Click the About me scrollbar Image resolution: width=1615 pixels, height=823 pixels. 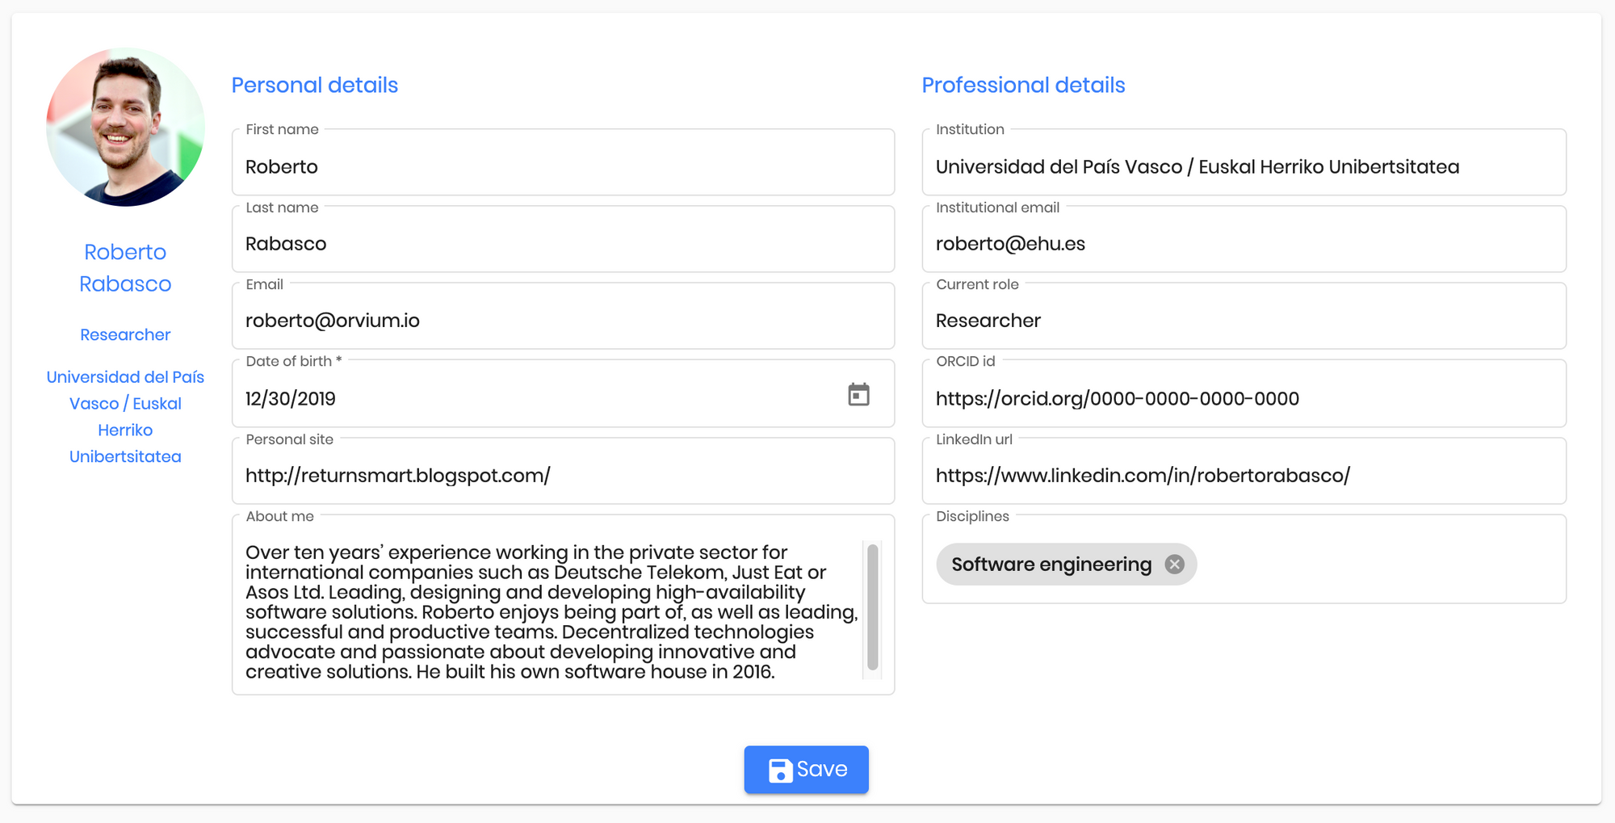tap(872, 607)
